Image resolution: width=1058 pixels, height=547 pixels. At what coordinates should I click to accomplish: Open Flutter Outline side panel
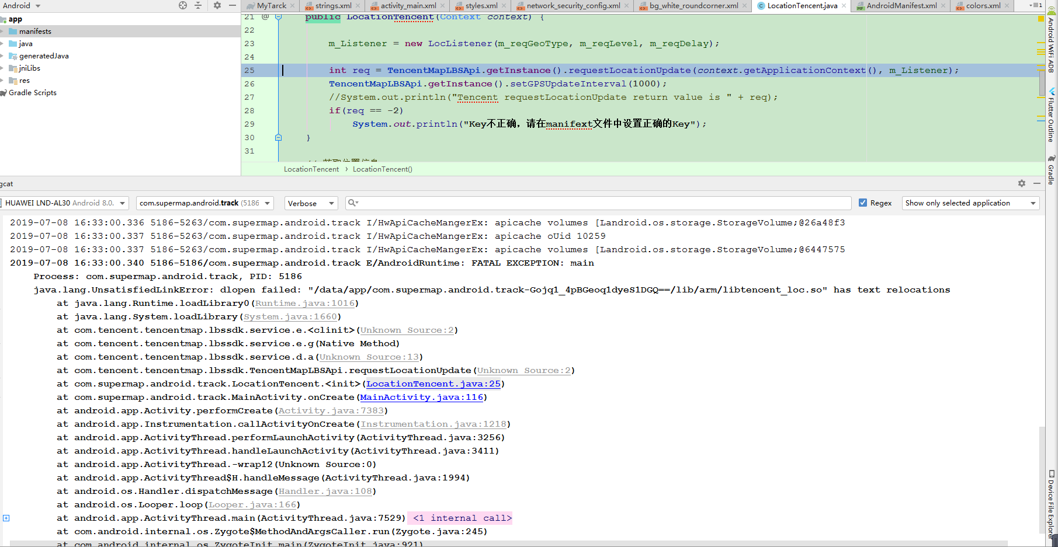tap(1052, 116)
